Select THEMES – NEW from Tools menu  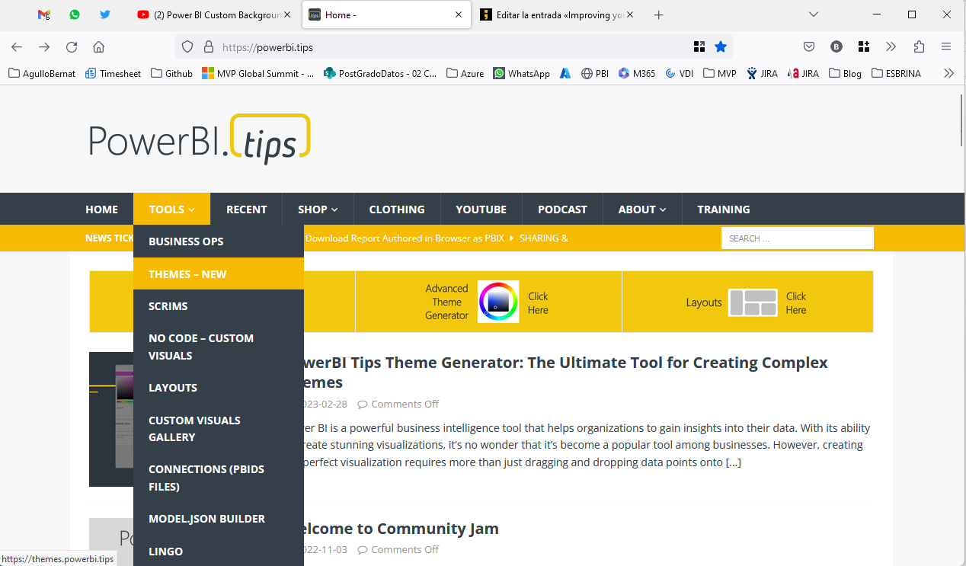coord(187,274)
